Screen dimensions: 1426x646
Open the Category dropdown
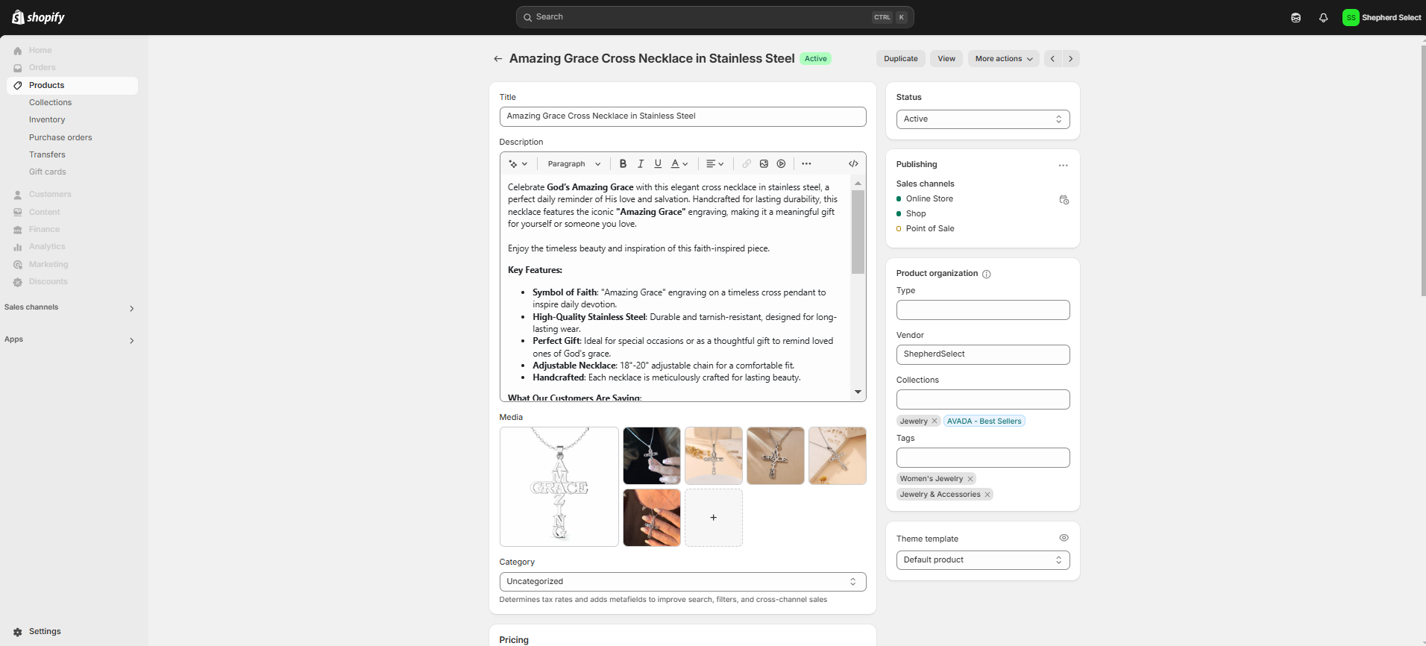pos(682,582)
